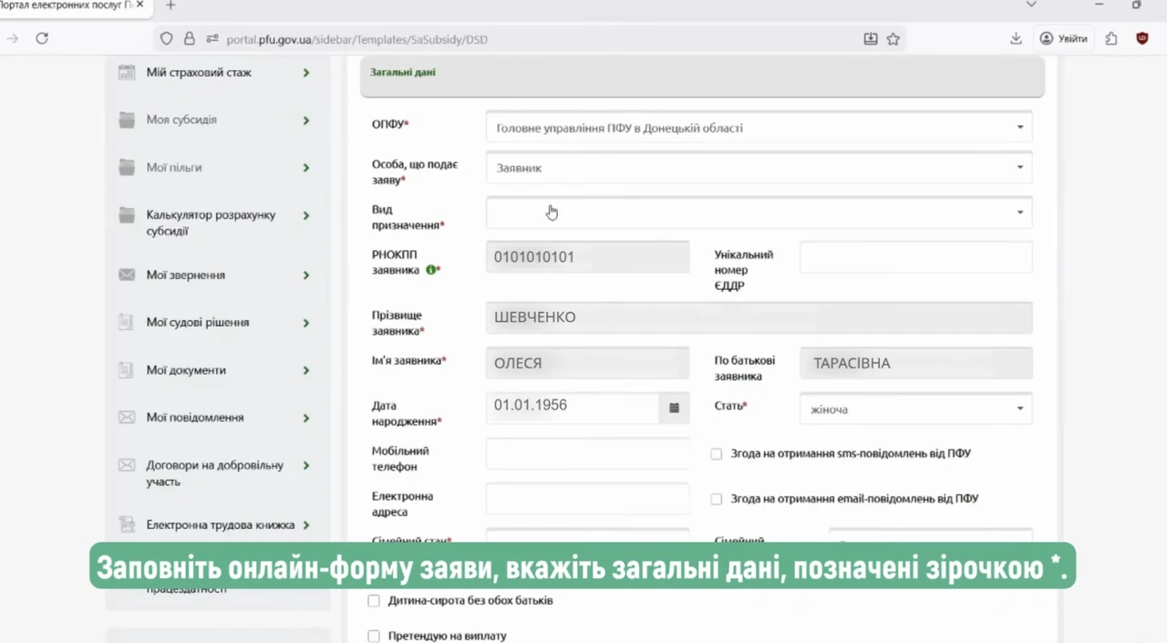Open the Стать dropdown

(x=916, y=409)
